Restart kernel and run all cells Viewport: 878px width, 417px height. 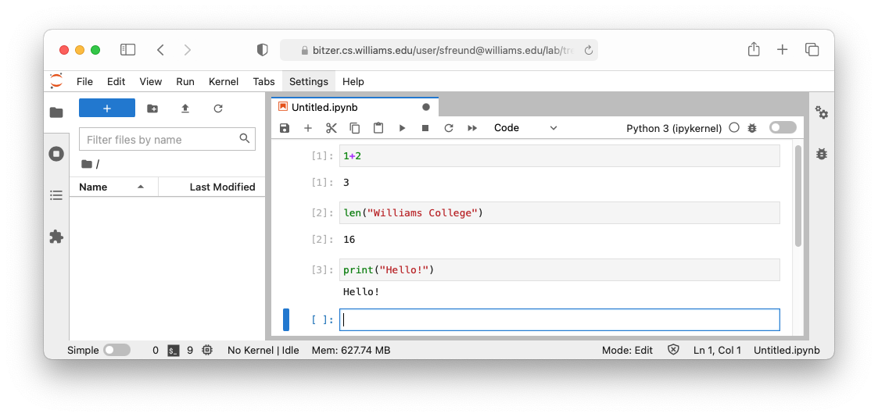coord(472,128)
